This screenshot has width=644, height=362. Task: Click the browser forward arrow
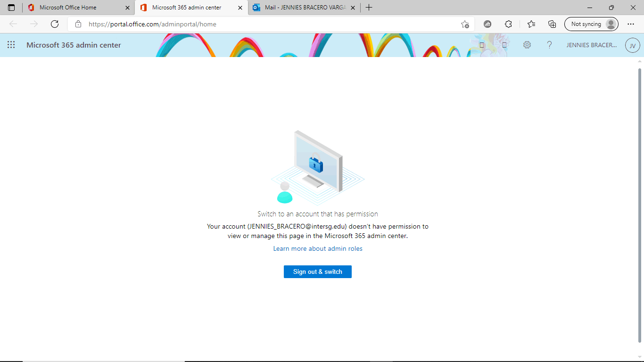[x=34, y=24]
